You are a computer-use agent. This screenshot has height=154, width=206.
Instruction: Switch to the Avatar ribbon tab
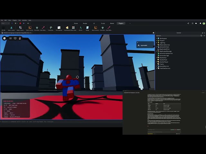[85, 23]
